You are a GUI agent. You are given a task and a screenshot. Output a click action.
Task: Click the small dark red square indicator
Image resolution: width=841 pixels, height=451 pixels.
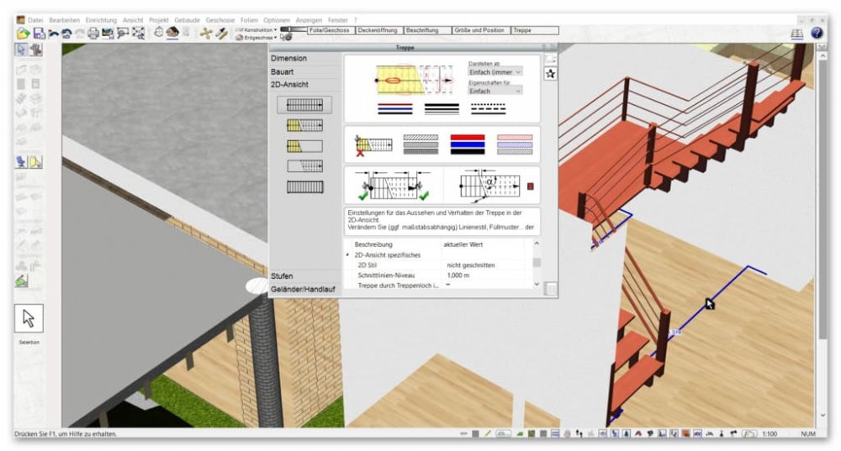531,186
